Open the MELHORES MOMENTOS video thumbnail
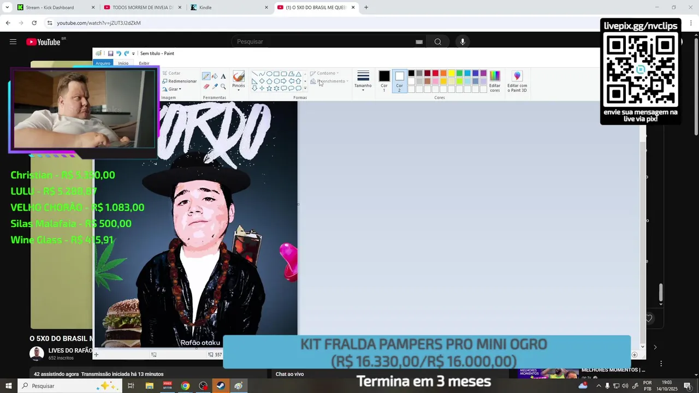This screenshot has height=393, width=699. 549,374
